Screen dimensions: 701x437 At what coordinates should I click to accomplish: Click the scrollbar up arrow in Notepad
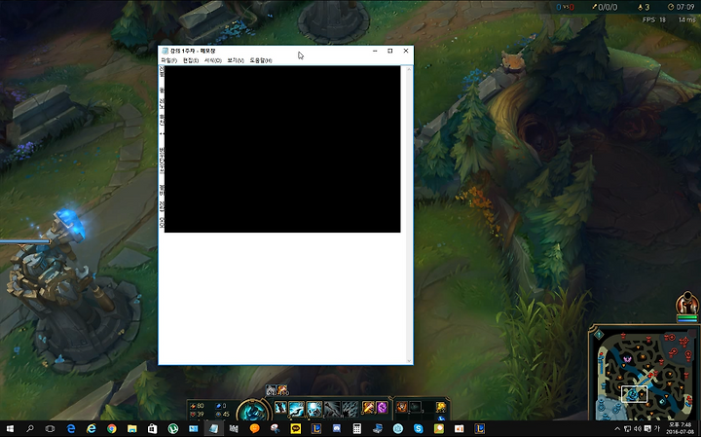pos(409,69)
